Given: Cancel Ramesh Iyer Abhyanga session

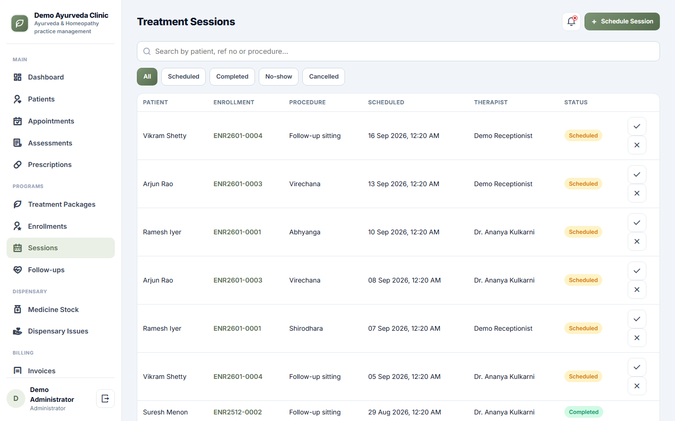Looking at the screenshot, I should 637,241.
